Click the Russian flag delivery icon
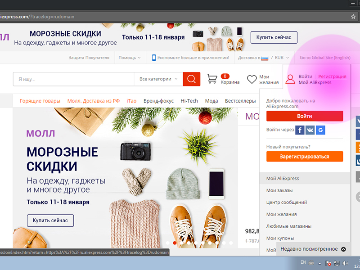The width and height of the screenshot is (360, 270). click(x=265, y=58)
